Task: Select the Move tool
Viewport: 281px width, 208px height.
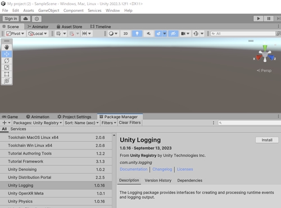Action: (x=7, y=54)
